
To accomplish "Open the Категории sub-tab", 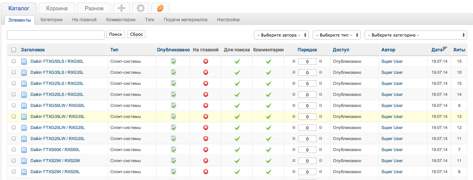I will [51, 20].
